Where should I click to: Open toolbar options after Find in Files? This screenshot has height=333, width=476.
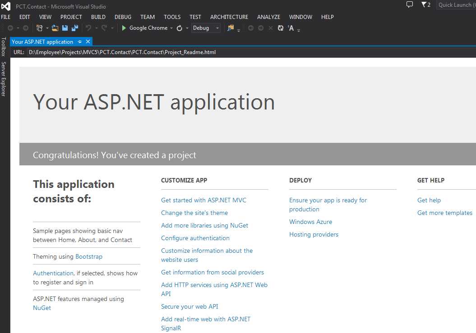239,30
